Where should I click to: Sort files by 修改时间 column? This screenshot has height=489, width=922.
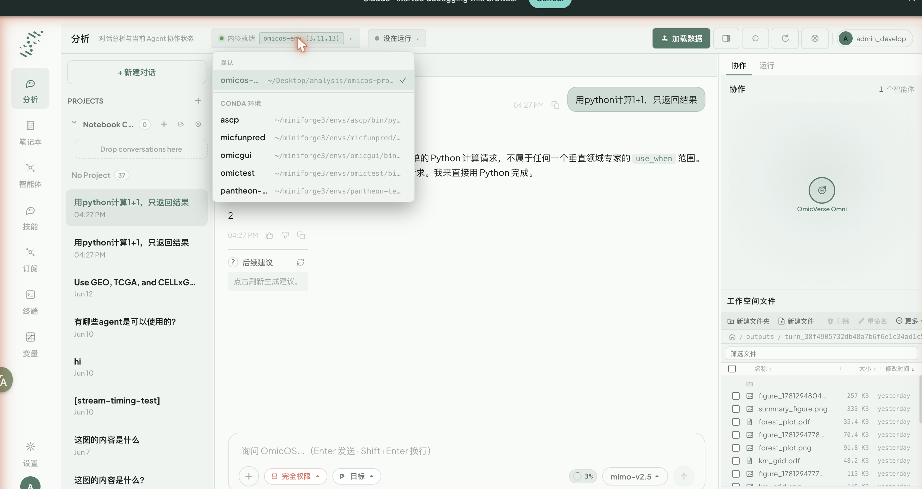point(900,369)
